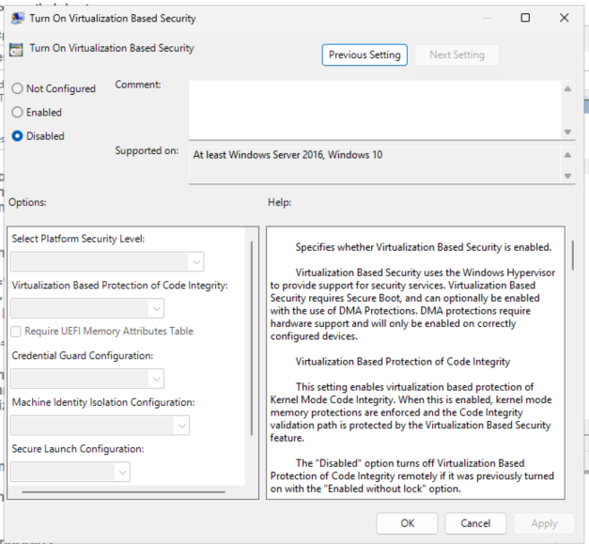
Task: Click inside the Comment text box
Action: coord(375,110)
